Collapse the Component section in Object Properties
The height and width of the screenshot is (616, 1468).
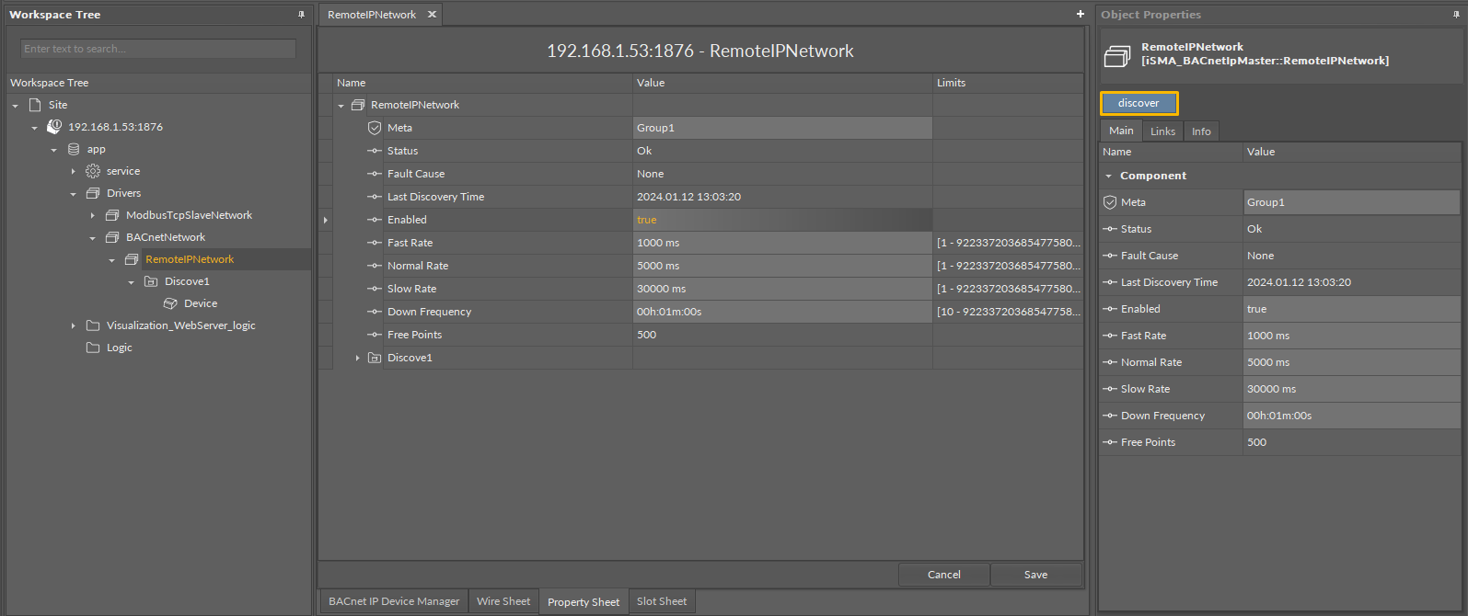coord(1108,176)
